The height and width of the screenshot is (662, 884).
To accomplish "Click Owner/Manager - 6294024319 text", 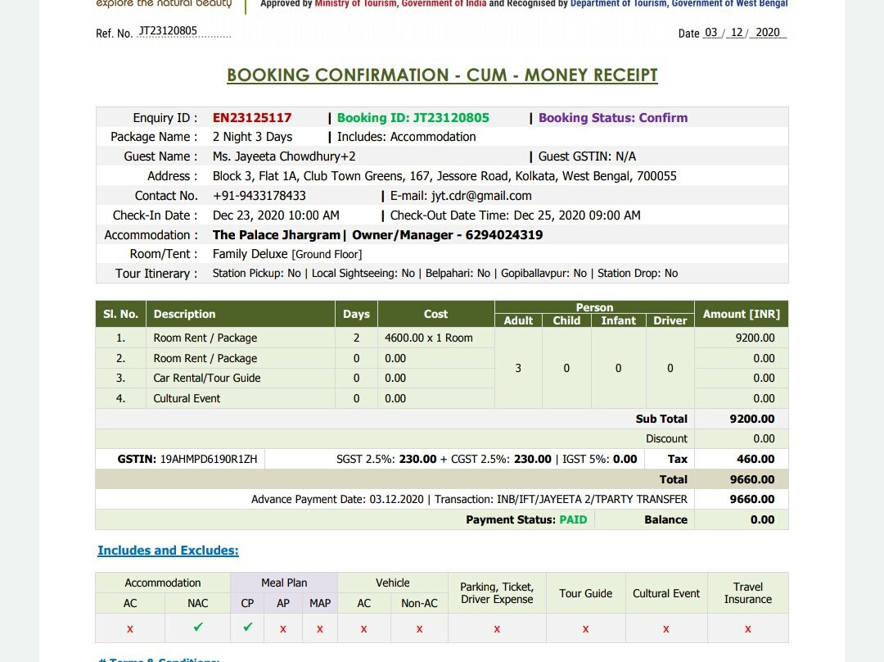I will pos(448,235).
